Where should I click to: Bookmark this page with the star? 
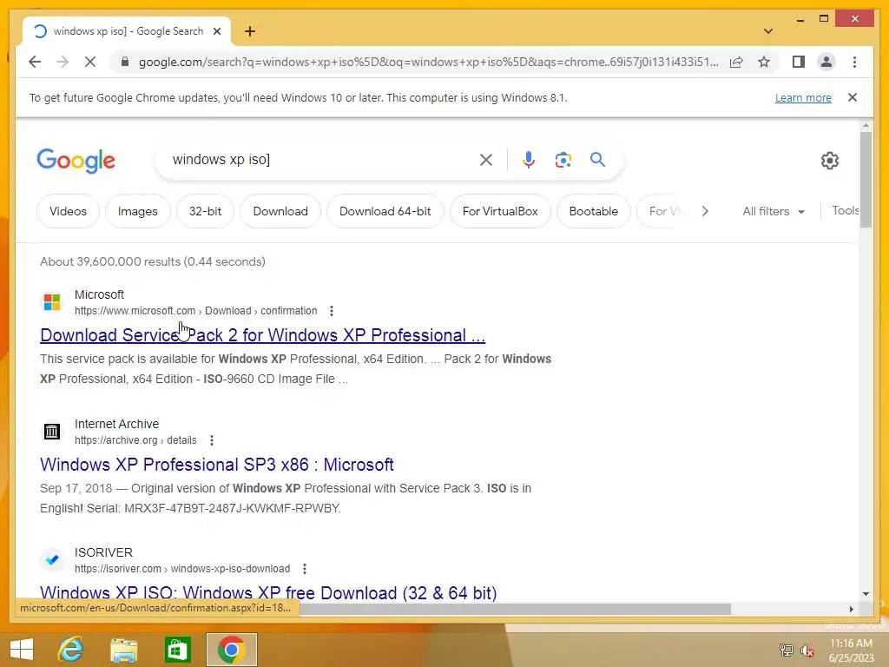coord(764,62)
